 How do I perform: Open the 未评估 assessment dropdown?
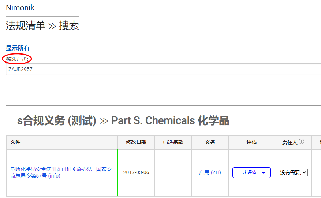251,172
